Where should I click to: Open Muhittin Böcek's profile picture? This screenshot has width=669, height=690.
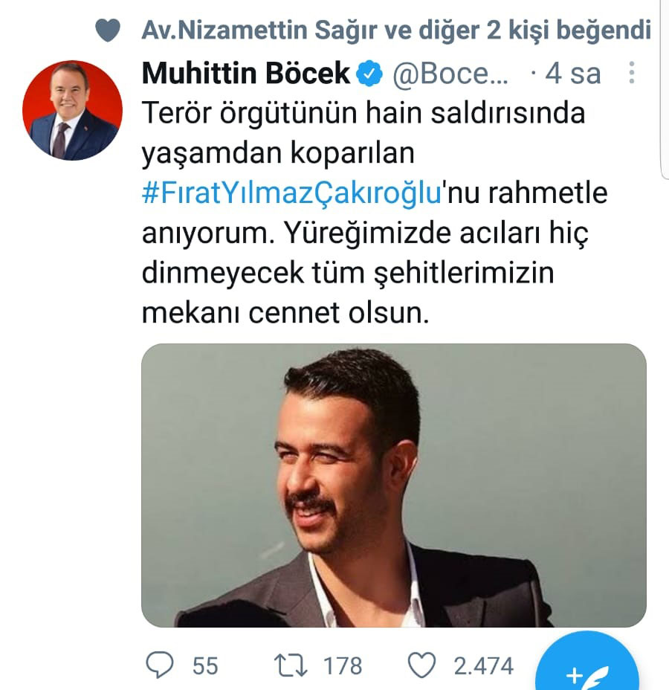[x=73, y=110]
